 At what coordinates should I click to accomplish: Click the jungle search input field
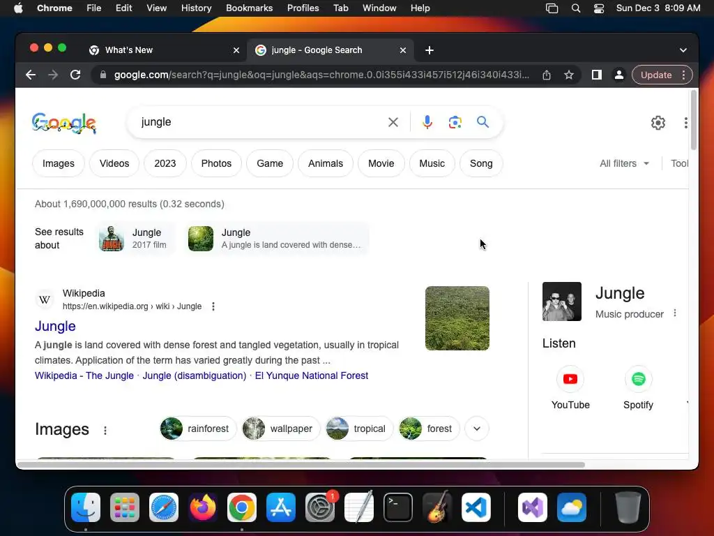259,122
